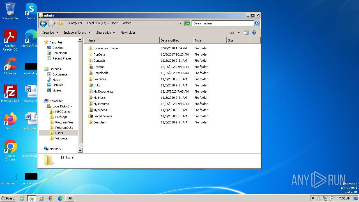The width and height of the screenshot is (359, 202).
Task: Open CCleaner desktop shortcut
Action: [x=10, y=66]
